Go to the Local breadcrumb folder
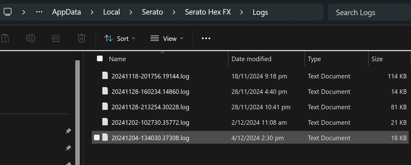 [111, 12]
